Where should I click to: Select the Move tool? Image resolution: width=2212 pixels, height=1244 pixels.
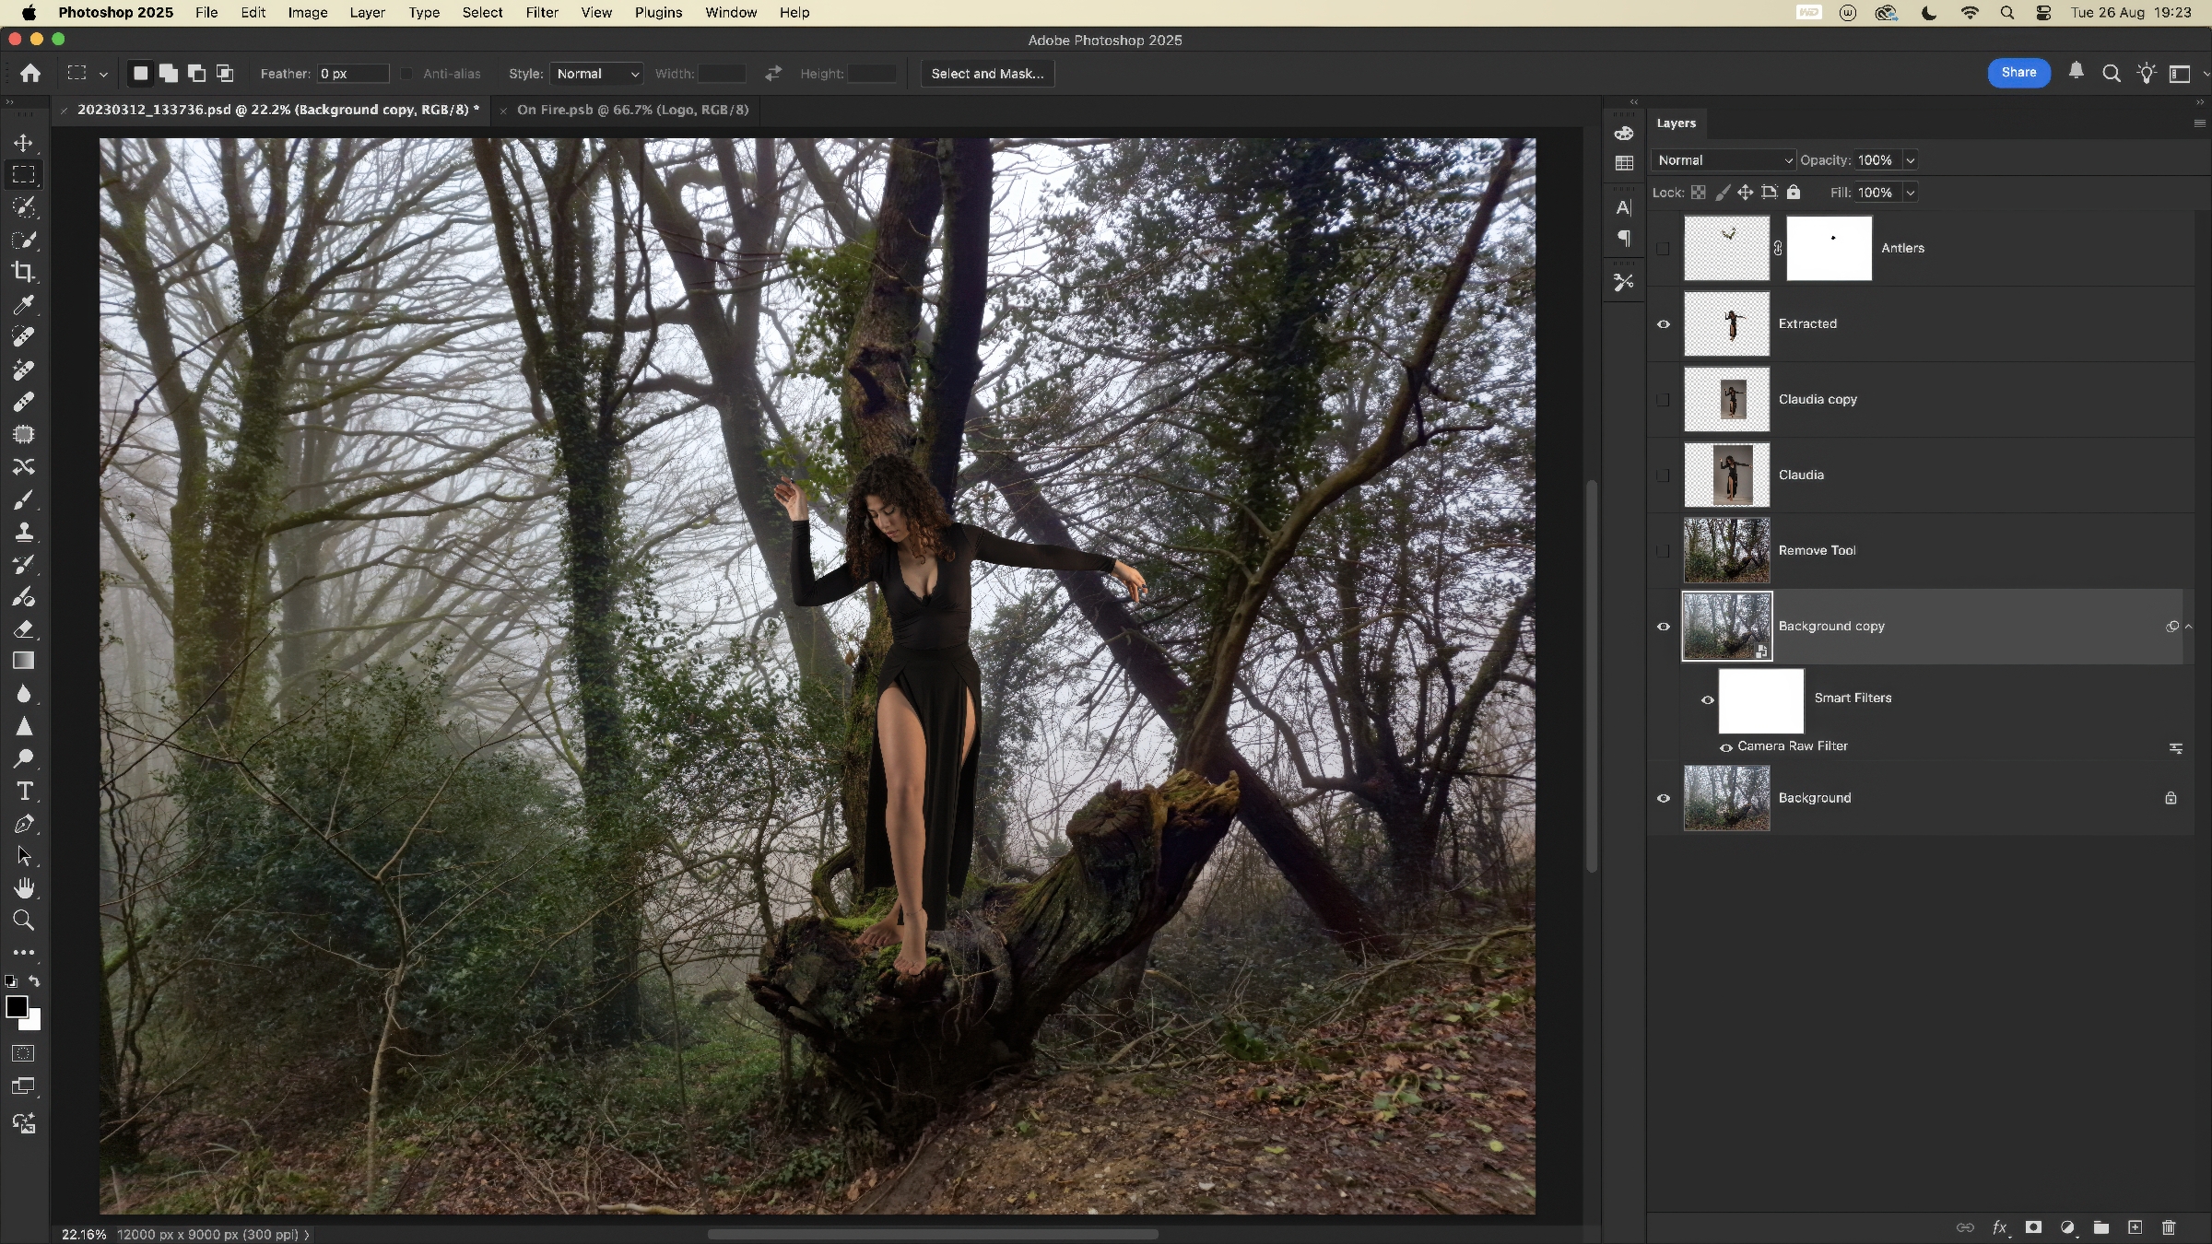[x=24, y=143]
